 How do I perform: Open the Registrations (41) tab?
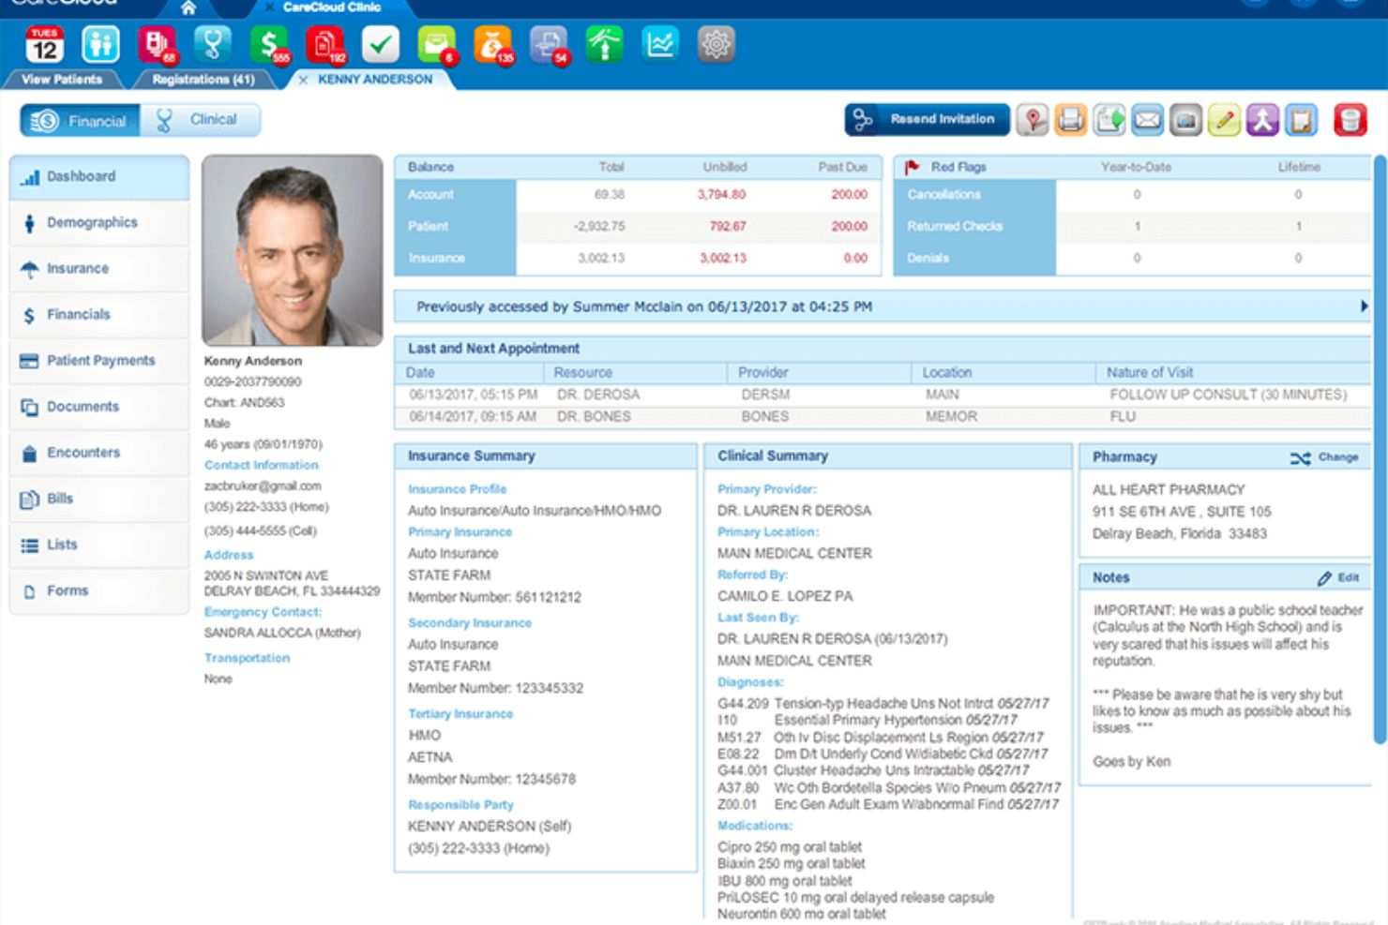click(x=204, y=80)
